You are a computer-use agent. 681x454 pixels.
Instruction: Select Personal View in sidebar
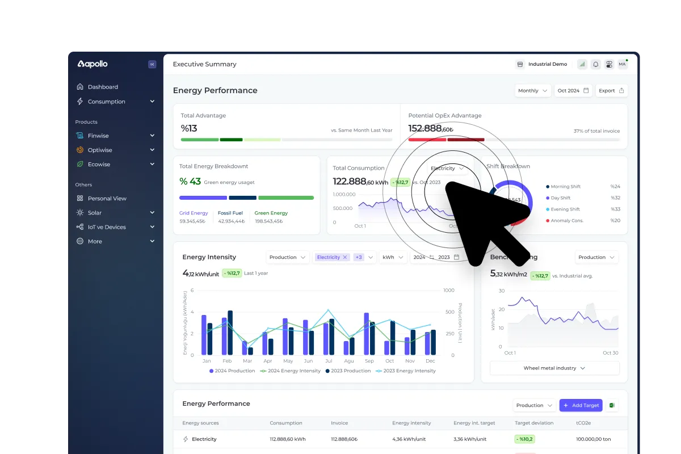107,199
